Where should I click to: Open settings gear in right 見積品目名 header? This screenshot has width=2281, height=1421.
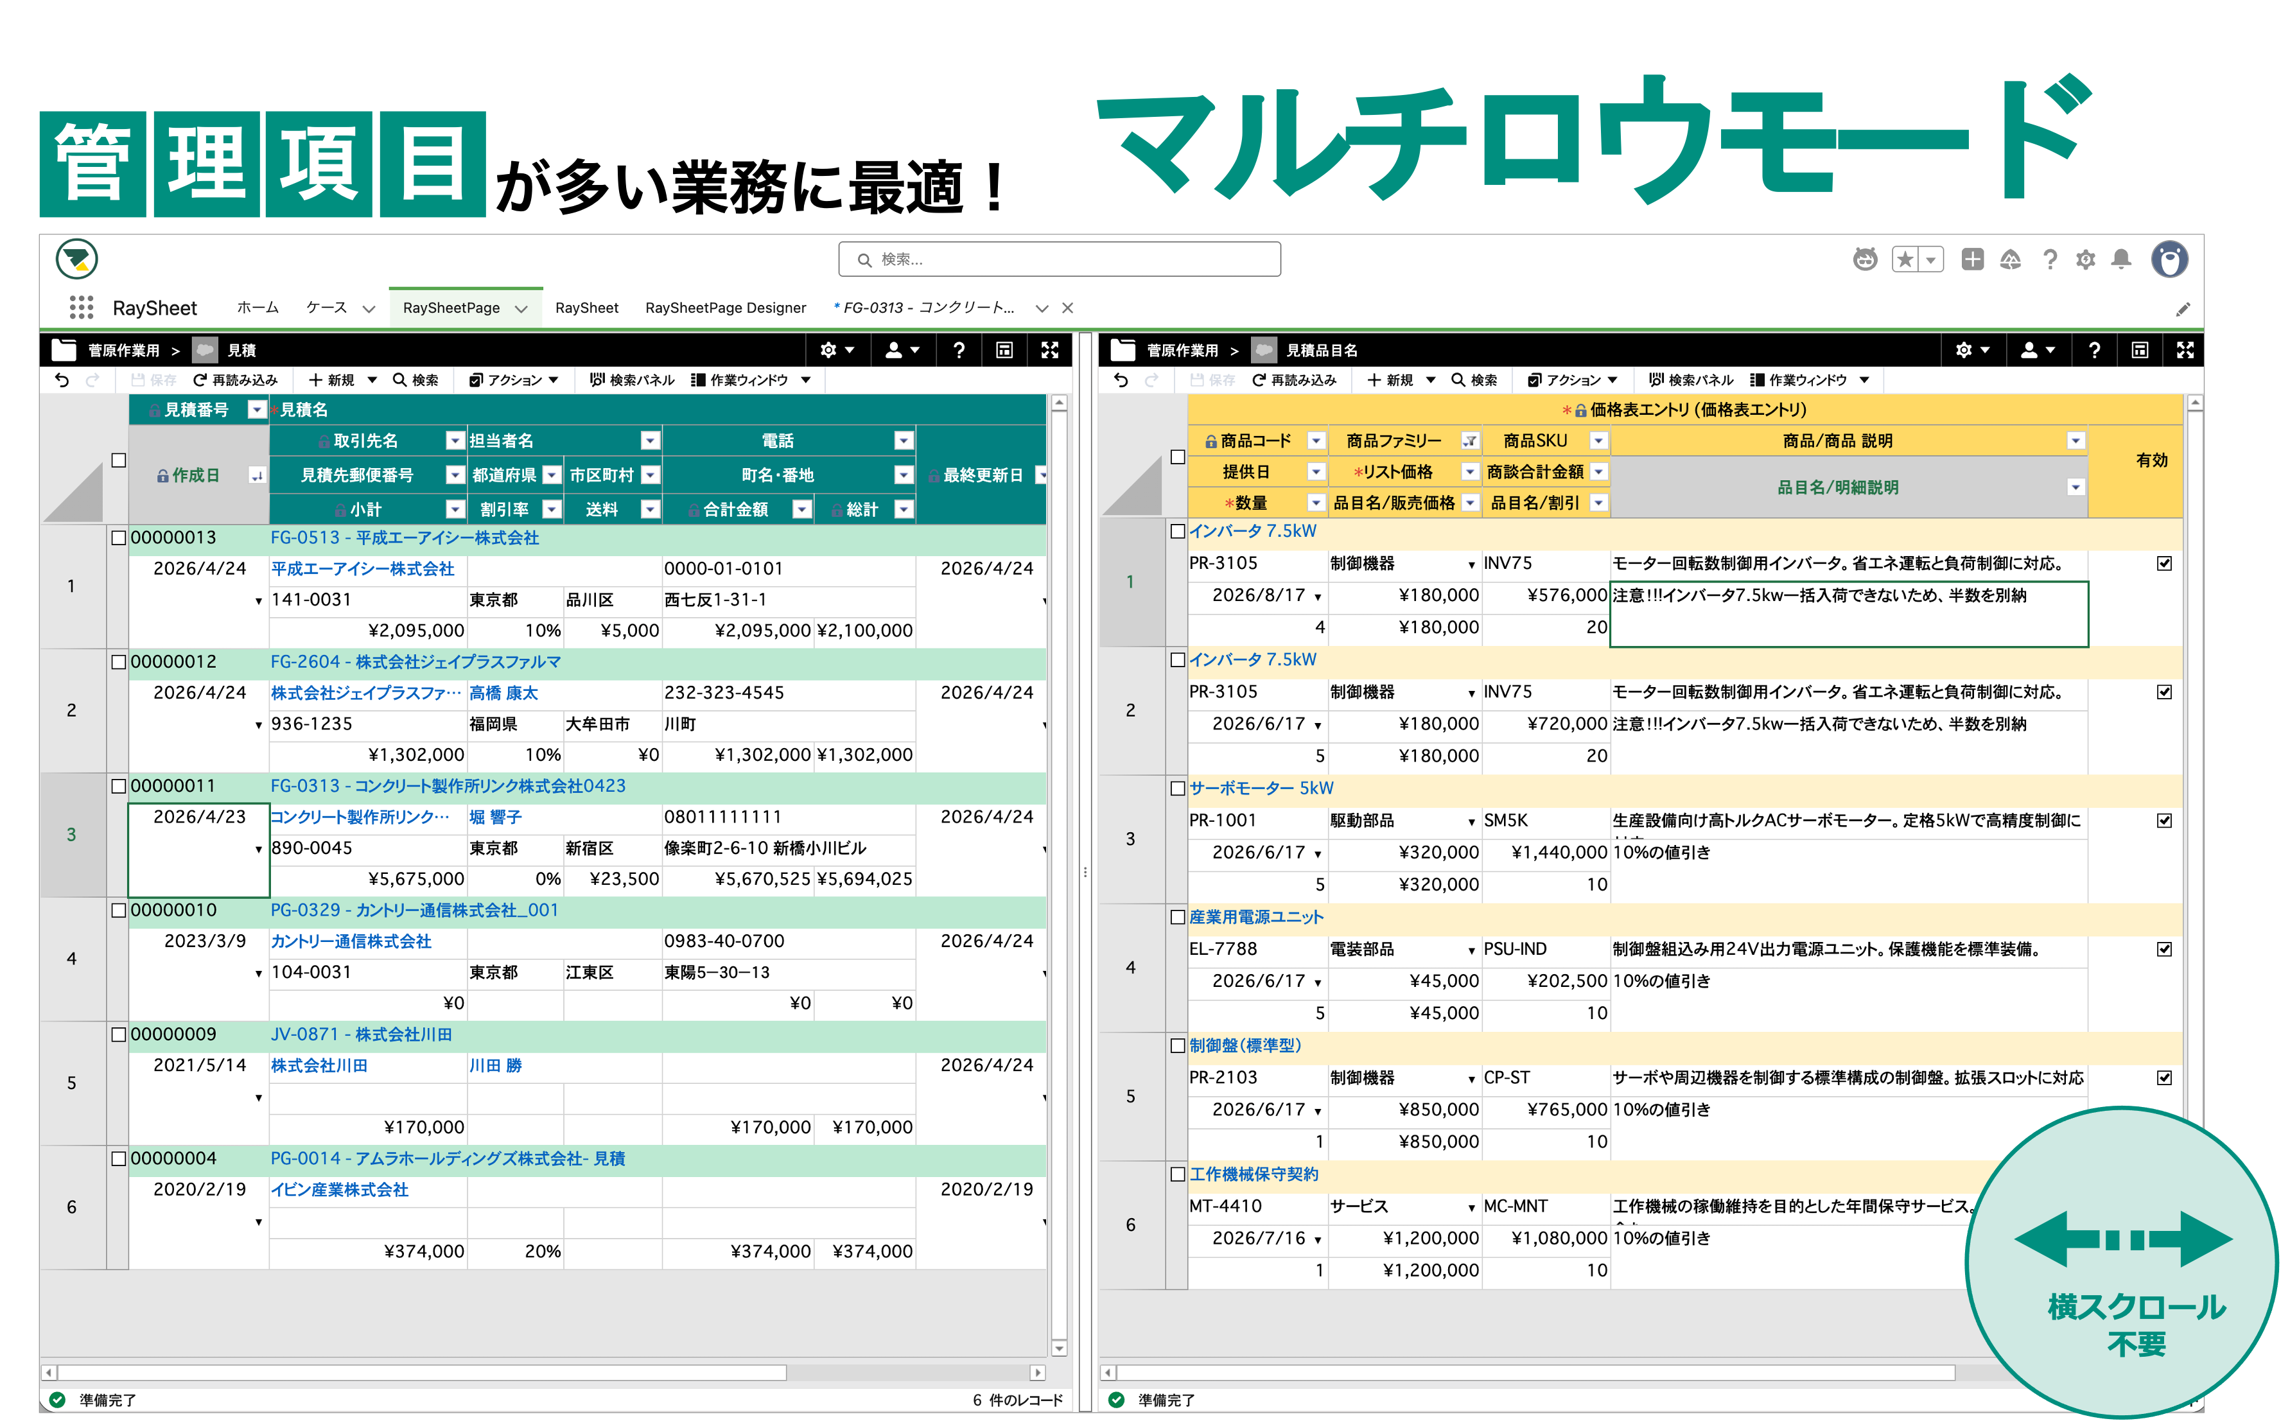pyautogui.click(x=1971, y=349)
